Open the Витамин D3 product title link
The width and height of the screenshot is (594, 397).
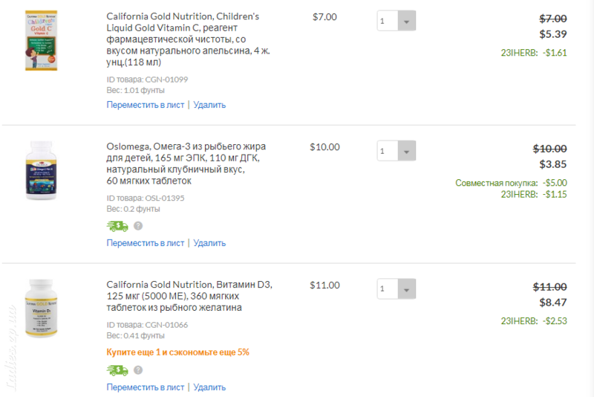(x=189, y=296)
